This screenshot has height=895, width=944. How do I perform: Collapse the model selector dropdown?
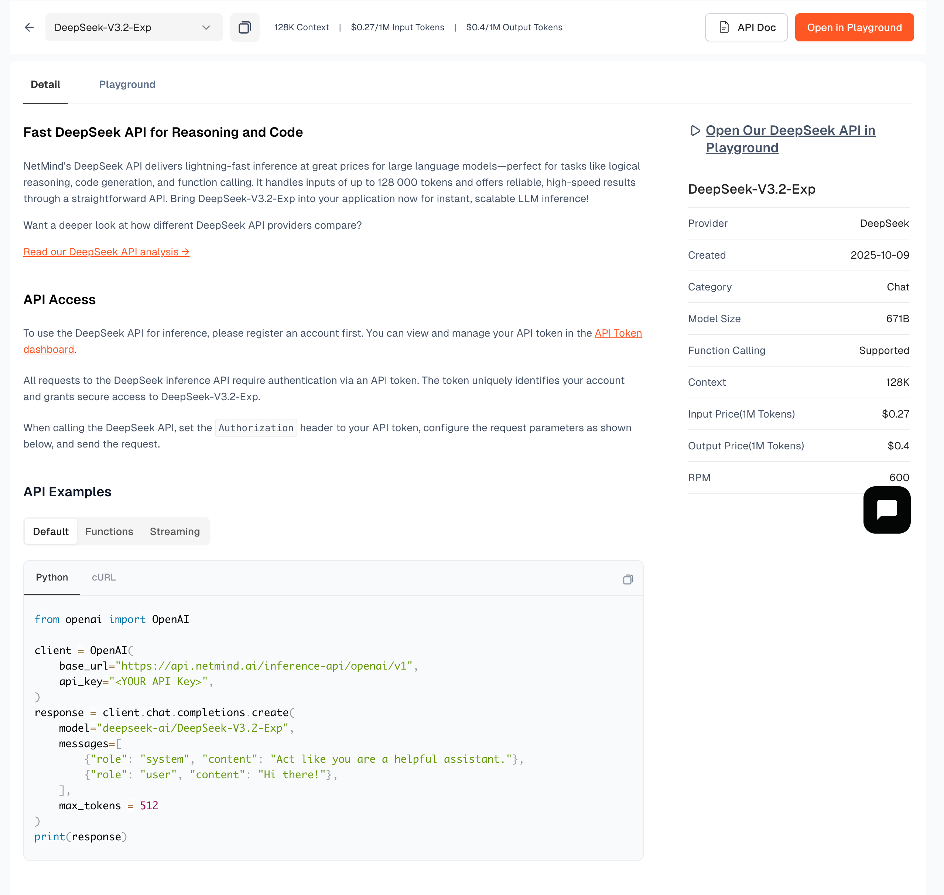click(205, 27)
